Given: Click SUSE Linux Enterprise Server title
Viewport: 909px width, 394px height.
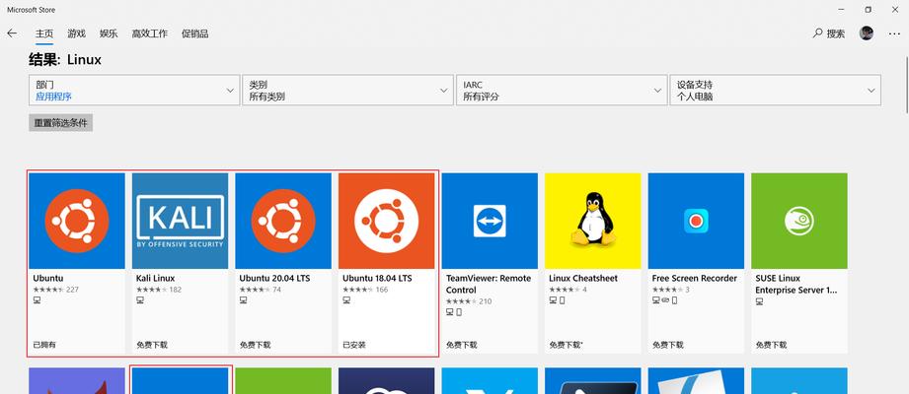Looking at the screenshot, I should point(795,284).
